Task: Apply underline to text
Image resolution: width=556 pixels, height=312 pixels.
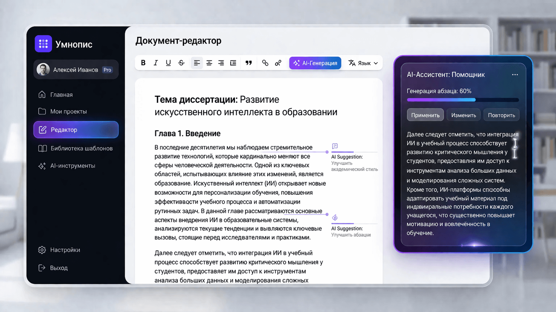Action: coord(168,63)
